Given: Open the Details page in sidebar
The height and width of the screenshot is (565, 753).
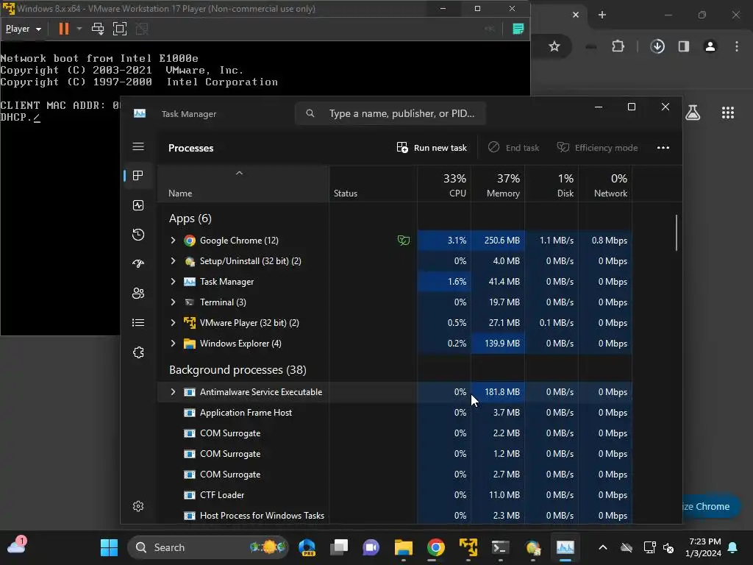Looking at the screenshot, I should pyautogui.click(x=138, y=323).
